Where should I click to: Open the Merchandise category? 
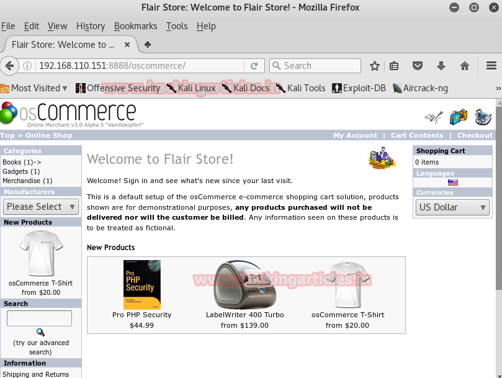[27, 181]
